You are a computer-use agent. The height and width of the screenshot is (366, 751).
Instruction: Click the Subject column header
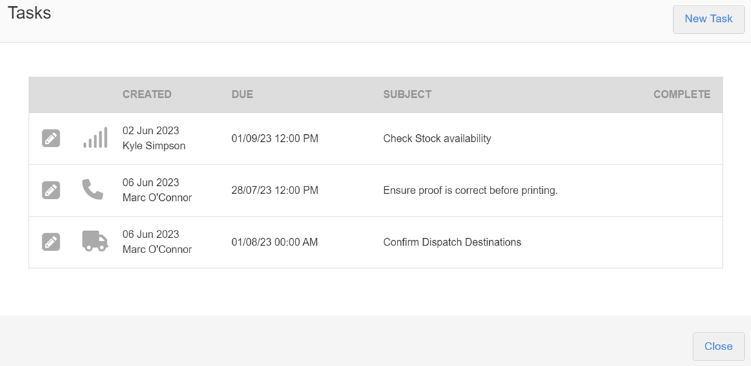tap(407, 94)
